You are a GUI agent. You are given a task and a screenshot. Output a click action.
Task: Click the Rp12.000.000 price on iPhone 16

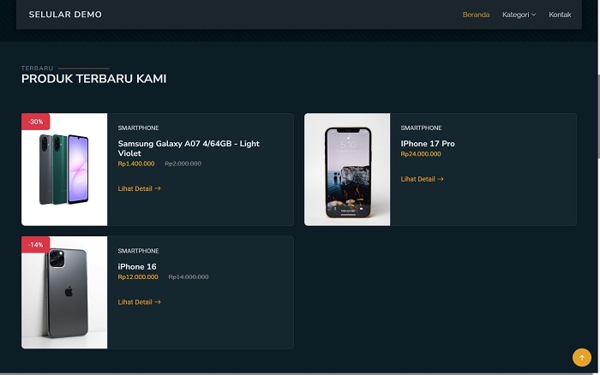[138, 277]
